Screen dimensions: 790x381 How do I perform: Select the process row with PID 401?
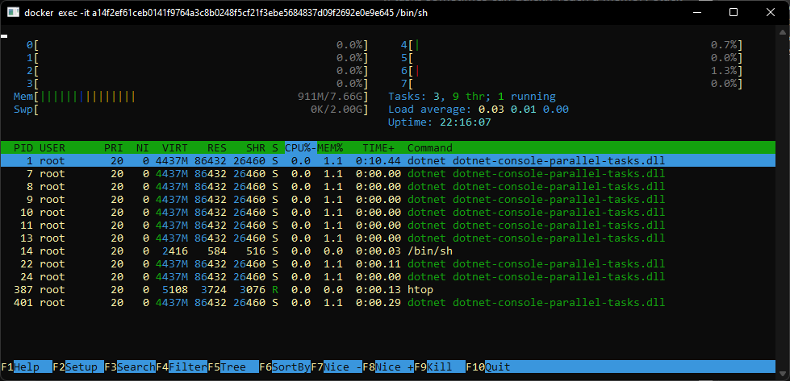tap(388, 303)
